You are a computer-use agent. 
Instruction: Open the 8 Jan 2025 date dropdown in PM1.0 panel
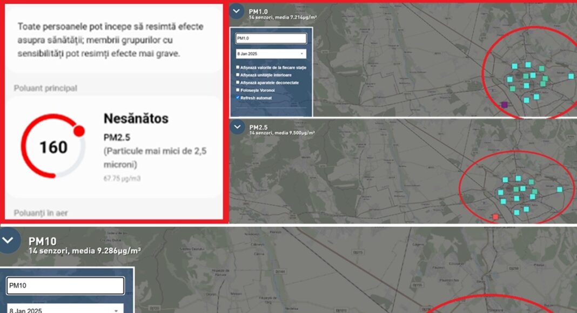click(x=271, y=53)
